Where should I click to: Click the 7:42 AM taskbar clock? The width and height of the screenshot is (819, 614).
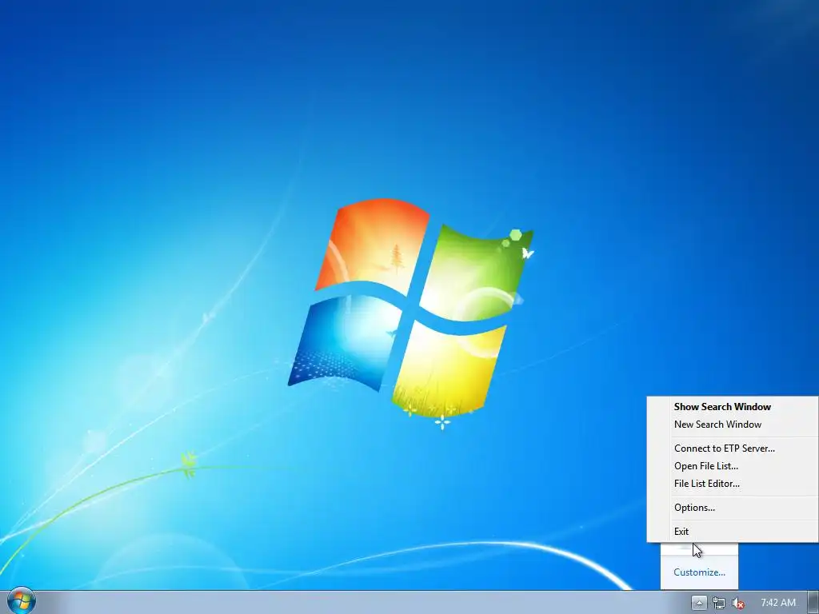click(x=778, y=603)
